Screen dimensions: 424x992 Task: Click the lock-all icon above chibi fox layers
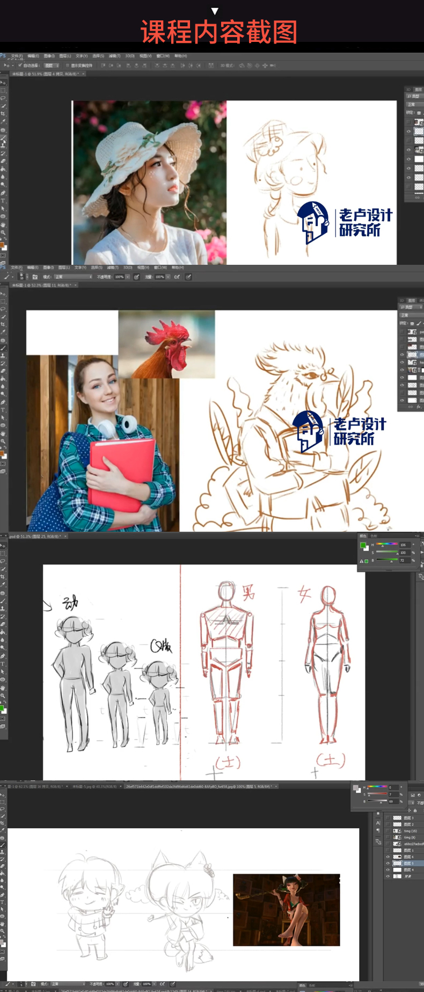(415, 810)
